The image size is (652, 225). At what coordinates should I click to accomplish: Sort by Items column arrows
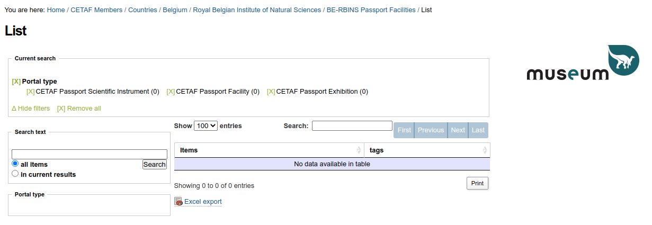click(x=359, y=150)
